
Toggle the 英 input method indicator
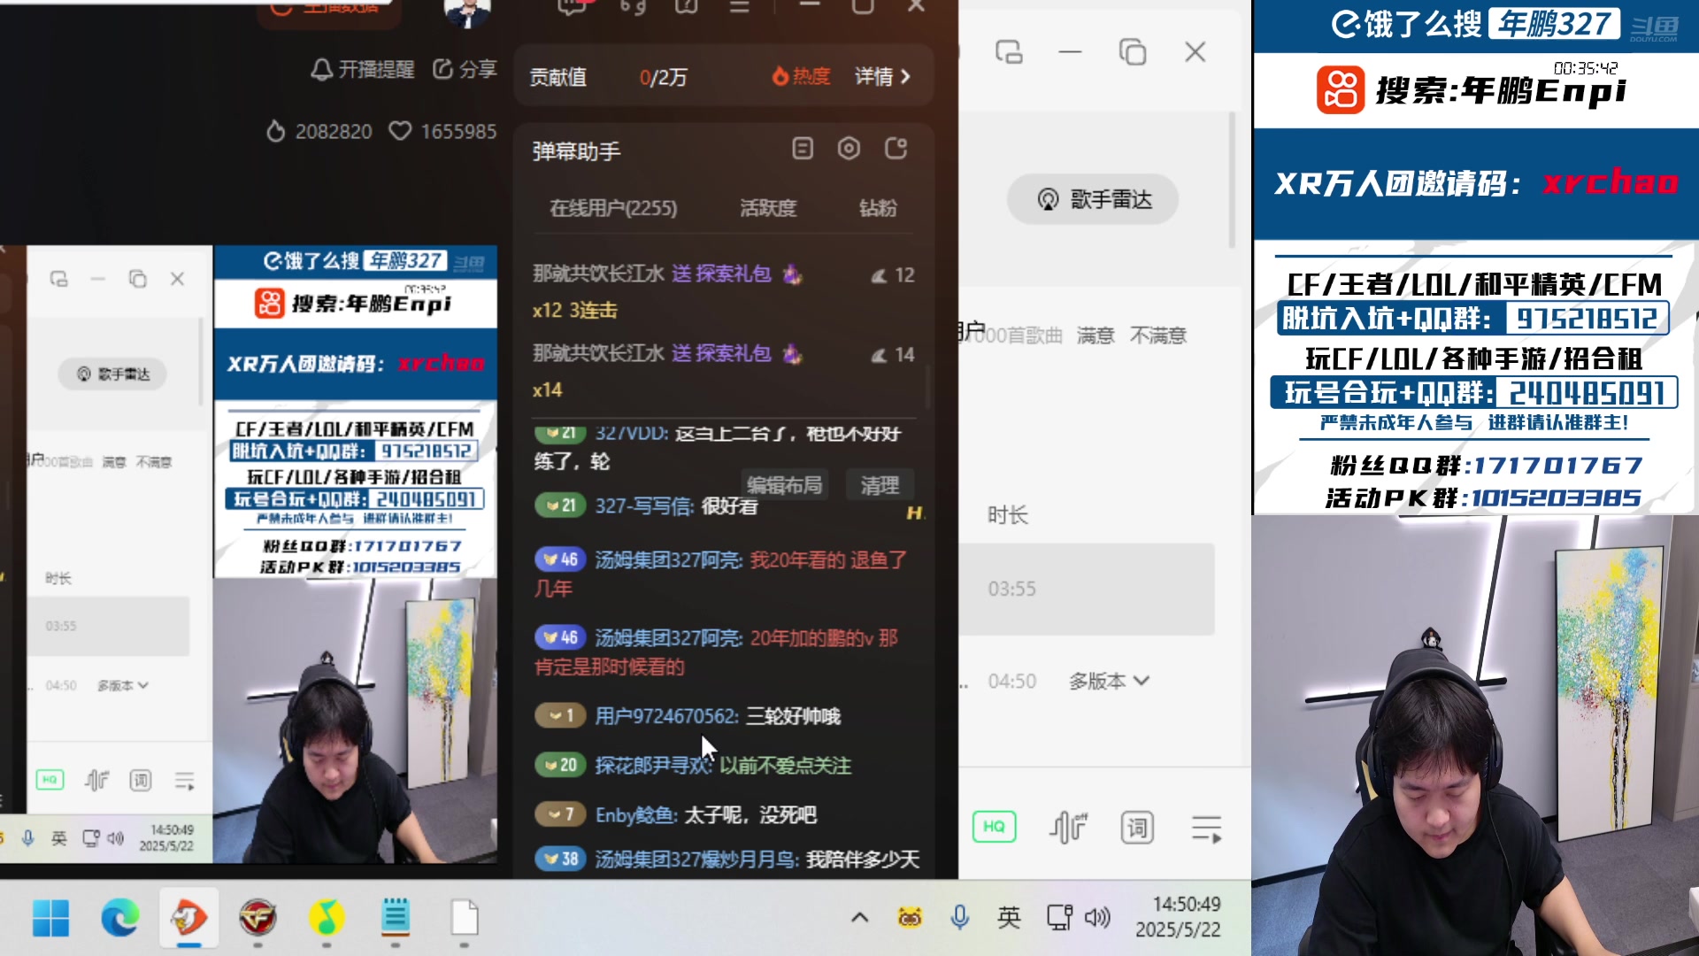pyautogui.click(x=1009, y=918)
